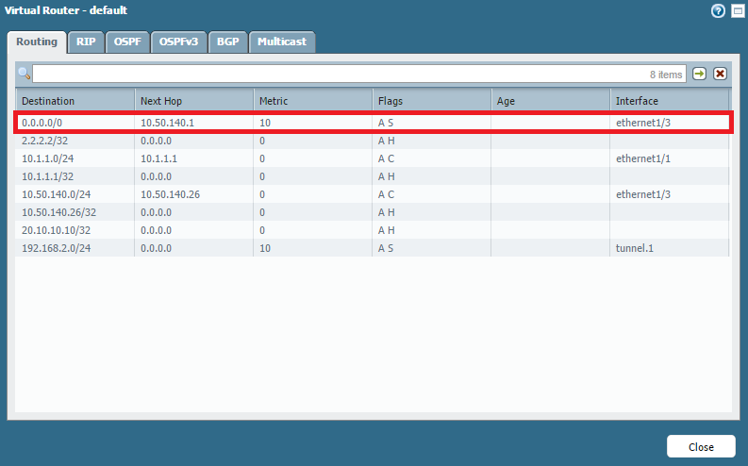This screenshot has width=748, height=466.
Task: Click ethernet1/3 in 10.50.140.0/24 row
Action: coord(643,194)
